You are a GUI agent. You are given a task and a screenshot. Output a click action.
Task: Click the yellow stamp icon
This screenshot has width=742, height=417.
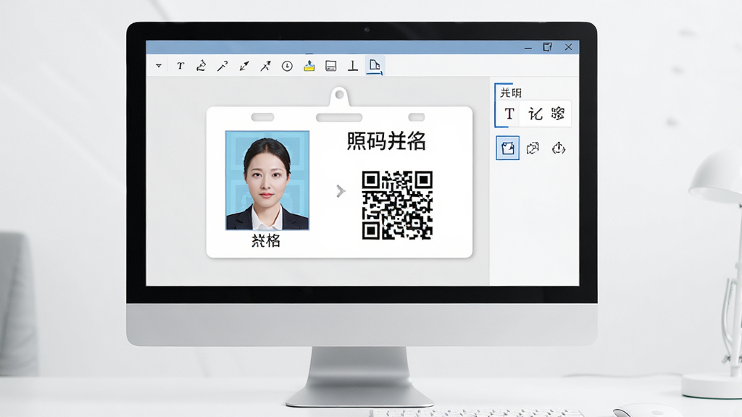[x=309, y=66]
